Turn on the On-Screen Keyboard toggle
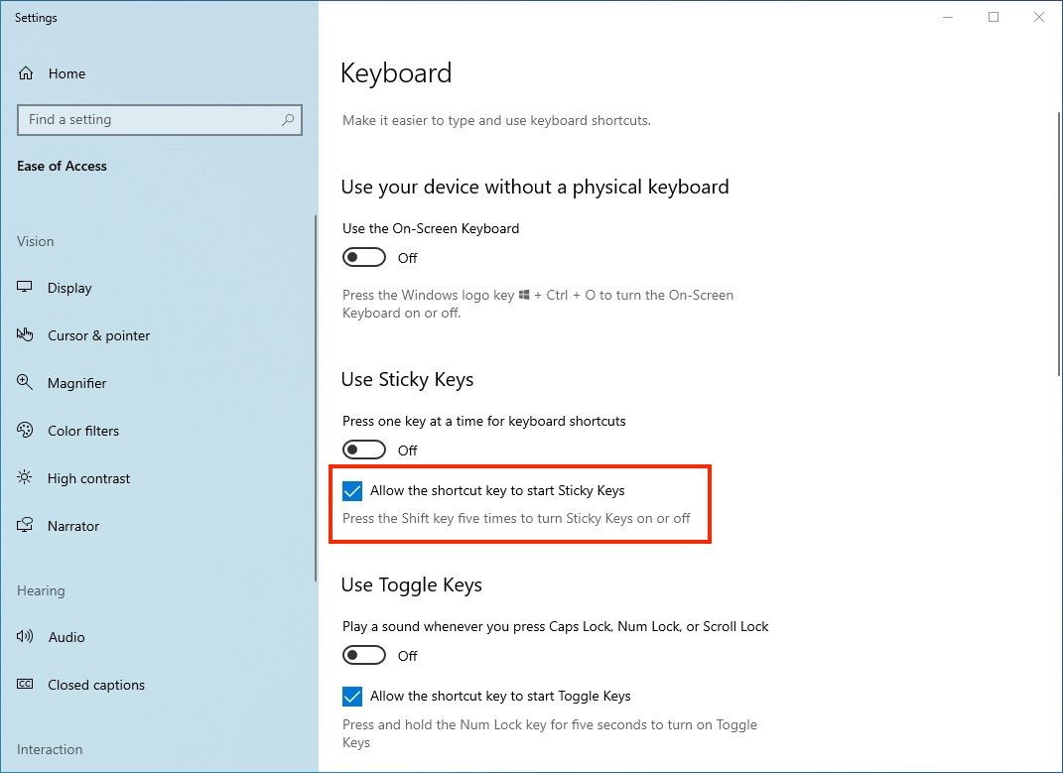Viewport: 1063px width, 773px height. point(364,258)
